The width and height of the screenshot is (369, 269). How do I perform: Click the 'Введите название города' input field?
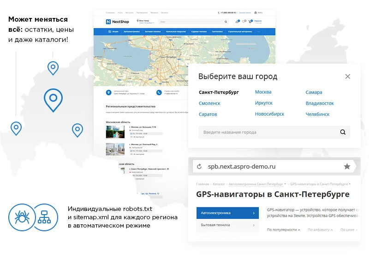pyautogui.click(x=268, y=132)
